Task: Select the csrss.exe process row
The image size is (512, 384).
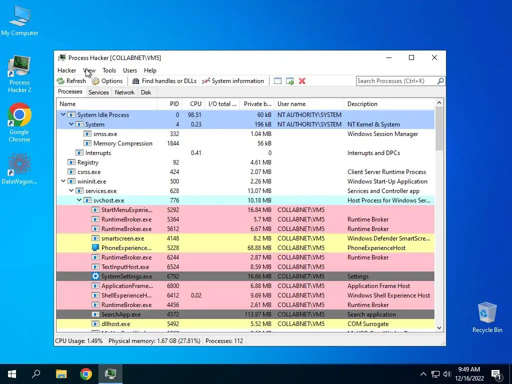Action: (x=245, y=171)
